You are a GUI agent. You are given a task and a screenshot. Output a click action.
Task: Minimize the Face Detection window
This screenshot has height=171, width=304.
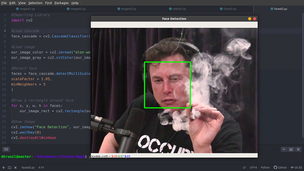point(250,19)
